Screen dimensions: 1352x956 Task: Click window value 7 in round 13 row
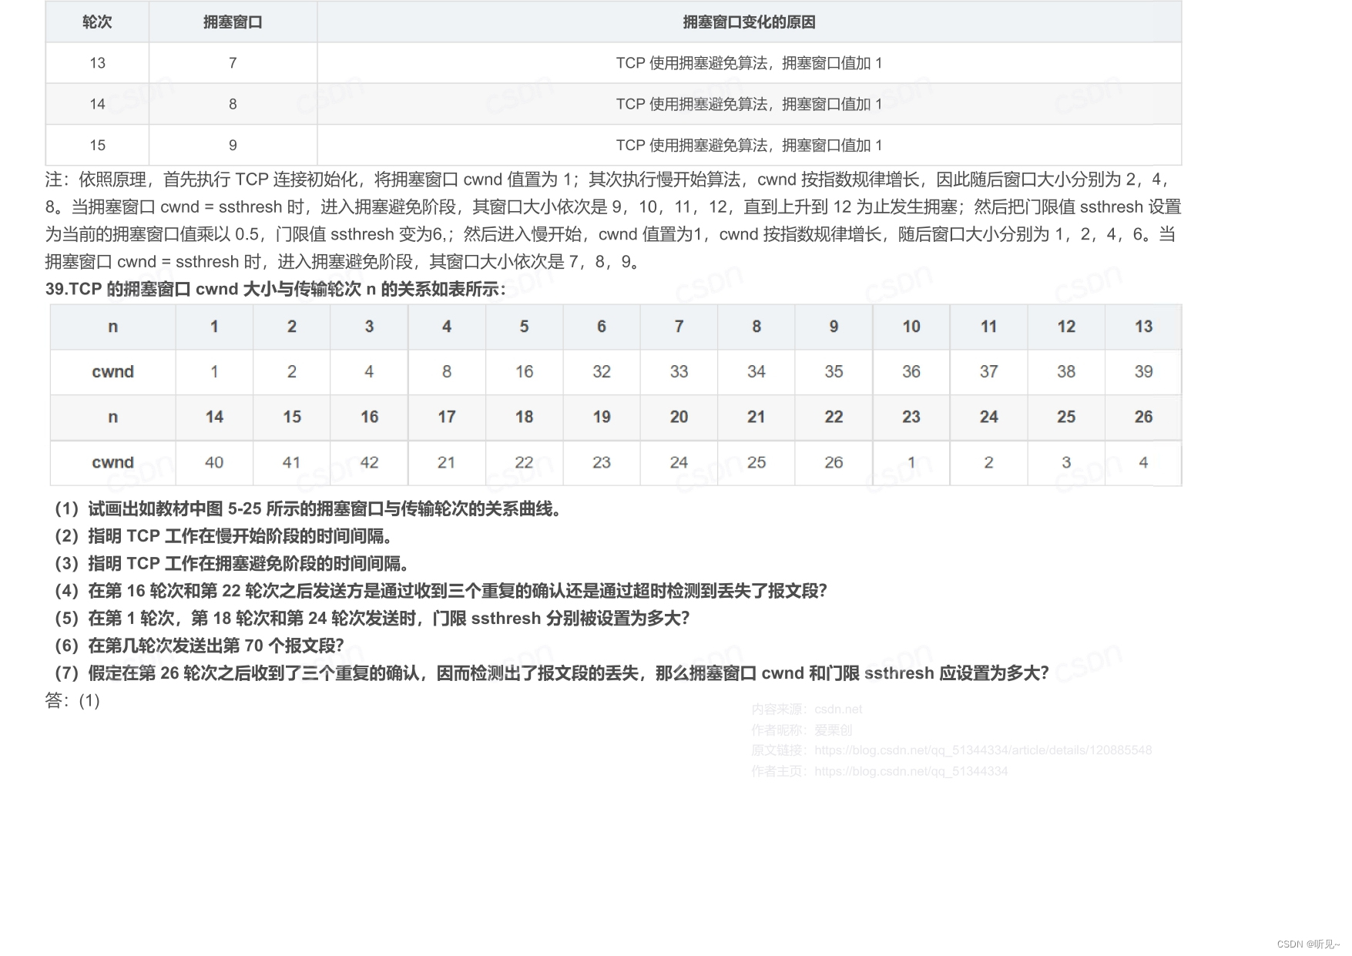click(x=233, y=63)
